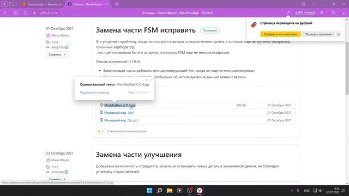Viewport: 349px width, 196px height.
Task: Open the media player taskbar icon
Action: 179,191
